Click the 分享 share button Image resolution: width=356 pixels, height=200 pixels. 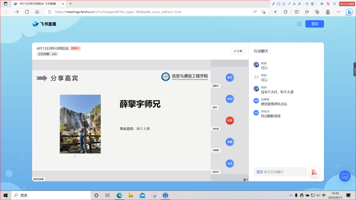tap(238, 51)
